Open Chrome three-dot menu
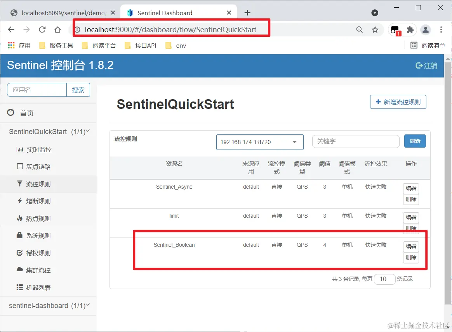The image size is (452, 332). click(441, 29)
